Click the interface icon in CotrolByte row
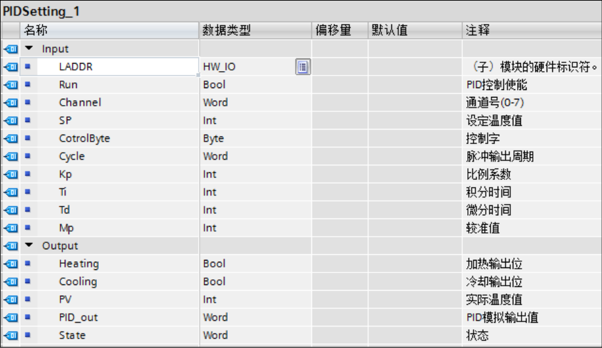The height and width of the screenshot is (348, 602). 11,138
